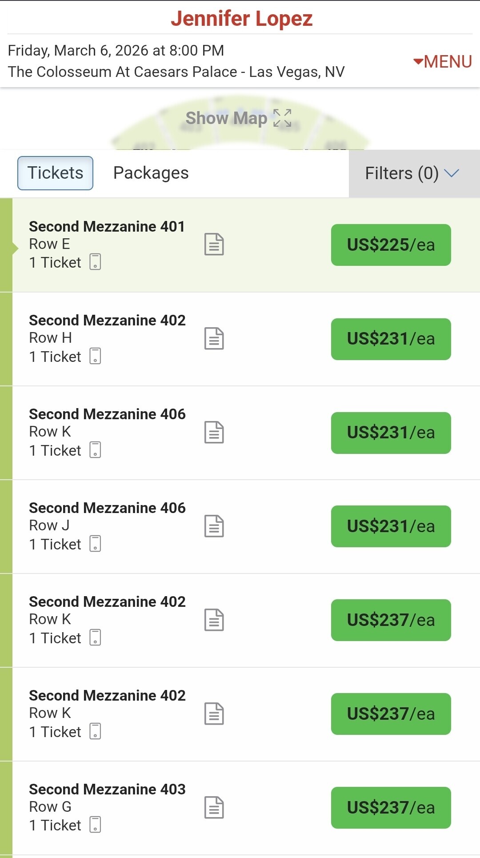Pick US$237/ea for Second Mezzanine 403 Row G
This screenshot has height=858, width=480.
(x=391, y=808)
